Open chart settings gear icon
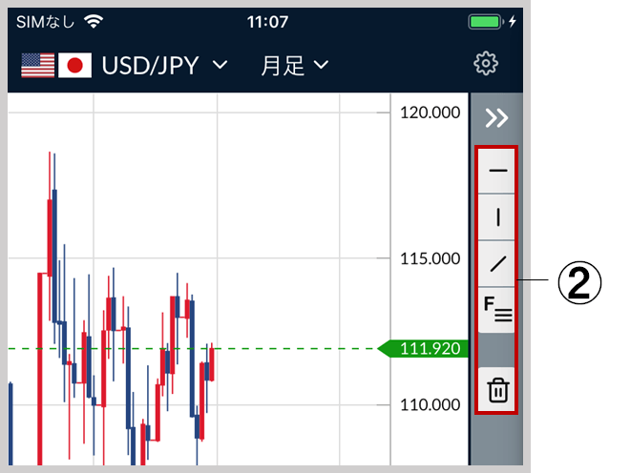Screen dimensions: 630x473 click(x=486, y=64)
